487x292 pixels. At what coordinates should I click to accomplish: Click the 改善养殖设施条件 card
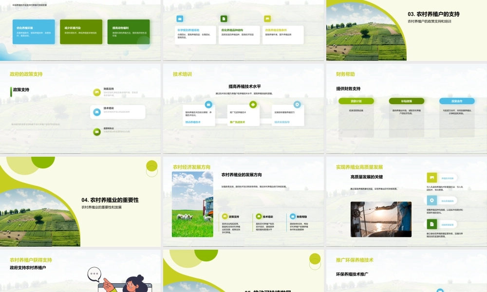[x=283, y=35]
